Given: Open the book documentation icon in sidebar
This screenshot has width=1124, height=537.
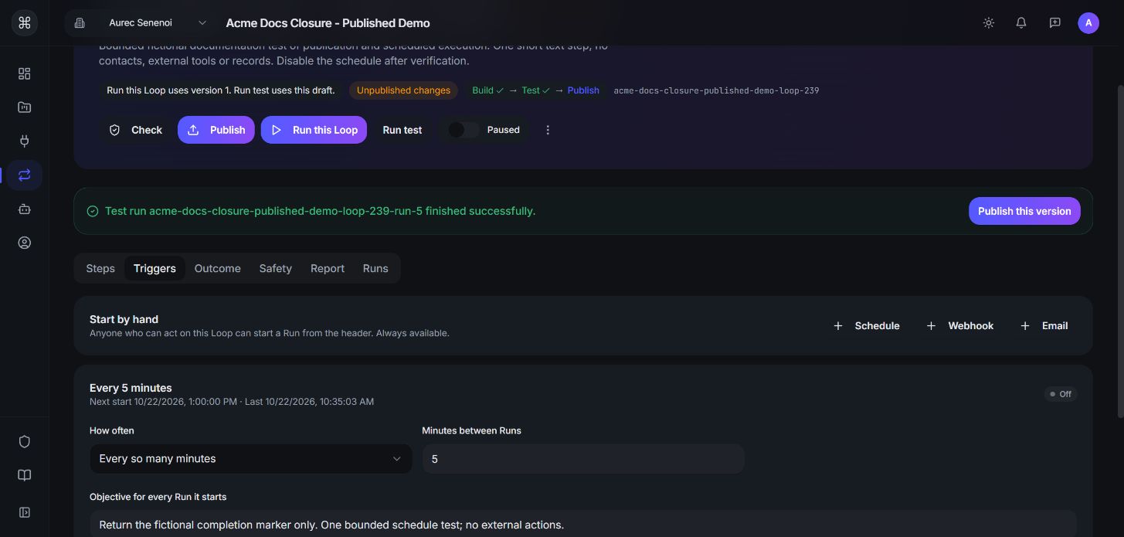Looking at the screenshot, I should 24,475.
